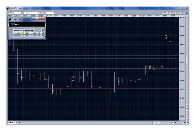The height and width of the screenshot is (138, 196).
Task: Maximize the Current Rates window
Action: [x=37, y=19]
